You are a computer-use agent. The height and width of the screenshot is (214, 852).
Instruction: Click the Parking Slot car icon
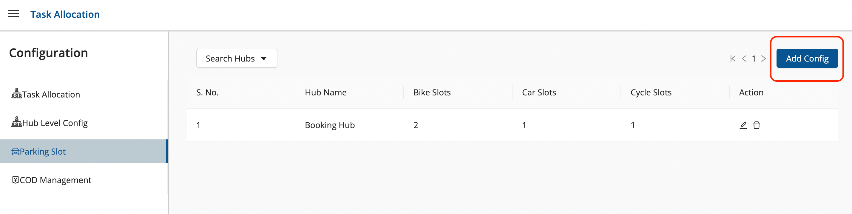15,151
